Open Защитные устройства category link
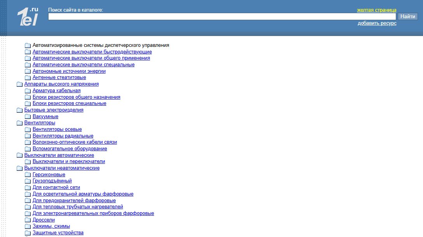Viewport: 423px width, 237px height. click(x=58, y=233)
